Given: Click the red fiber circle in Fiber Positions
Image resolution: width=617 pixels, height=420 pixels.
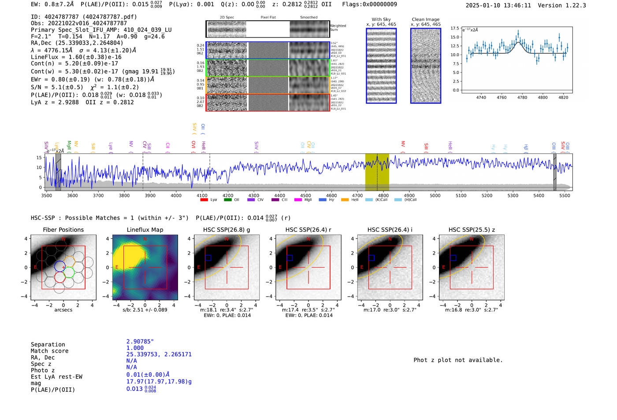Looking at the screenshot, I should (x=60, y=277).
